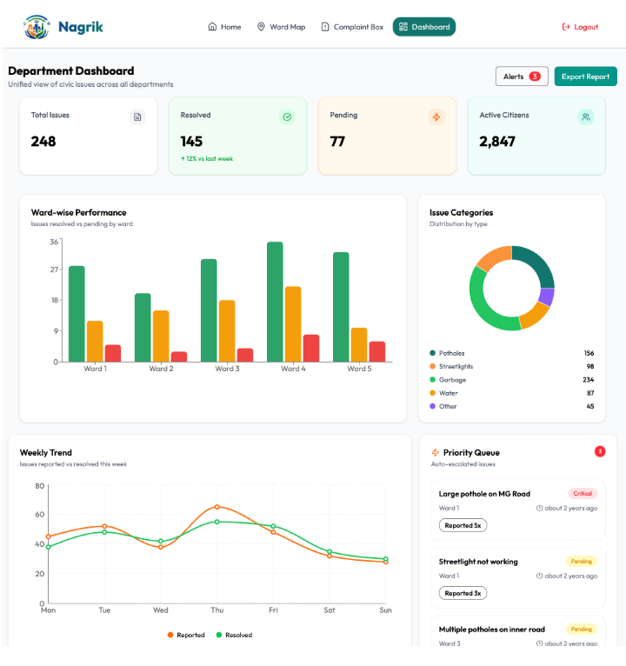Click the Garbage count 234
This screenshot has width=626, height=666.
coord(589,380)
